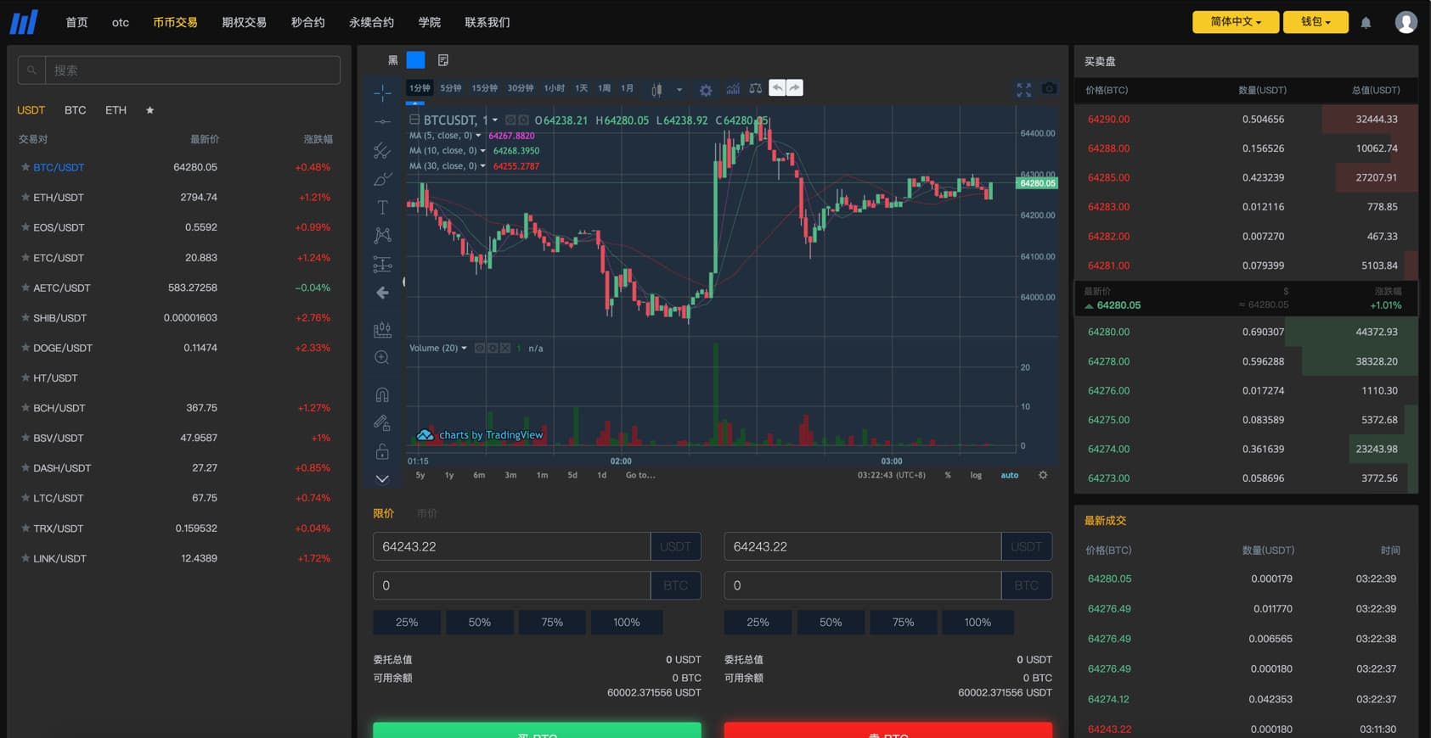The image size is (1431, 738).
Task: Enter fullscreen chart mode
Action: tap(1024, 89)
